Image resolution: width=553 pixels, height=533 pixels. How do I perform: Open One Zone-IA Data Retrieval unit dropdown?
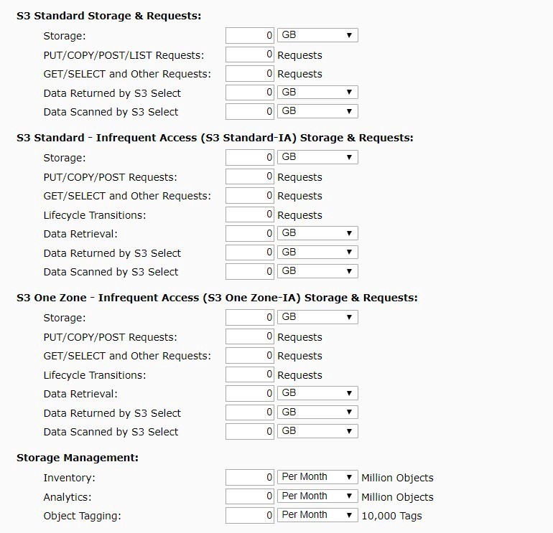click(x=317, y=393)
